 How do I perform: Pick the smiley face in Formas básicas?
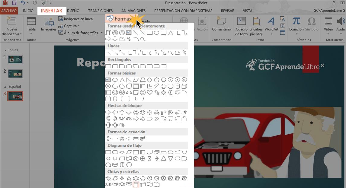coord(143,92)
